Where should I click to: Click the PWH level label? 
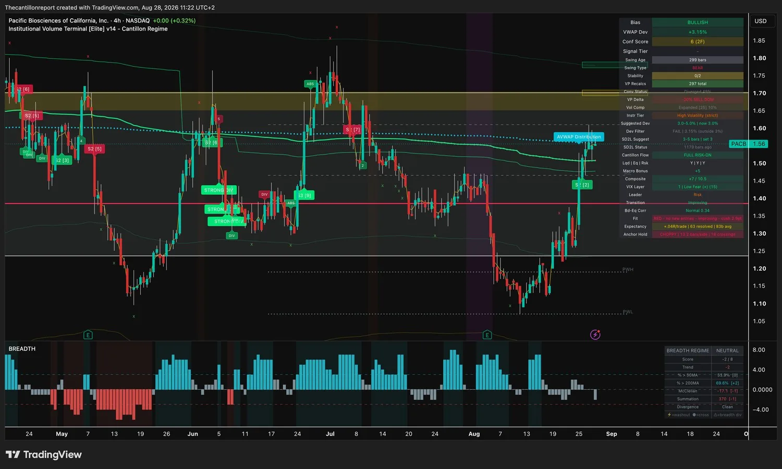tap(628, 270)
